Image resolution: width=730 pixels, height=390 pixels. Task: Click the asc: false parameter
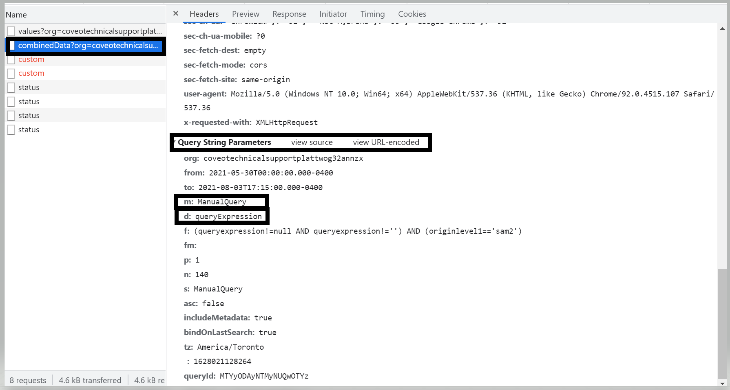pyautogui.click(x=204, y=304)
